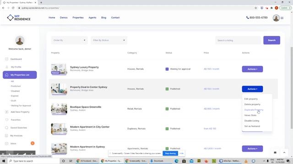Image resolution: width=293 pixels, height=164 pixels.
Task: Open Blog in top navigation
Action: 104,18
